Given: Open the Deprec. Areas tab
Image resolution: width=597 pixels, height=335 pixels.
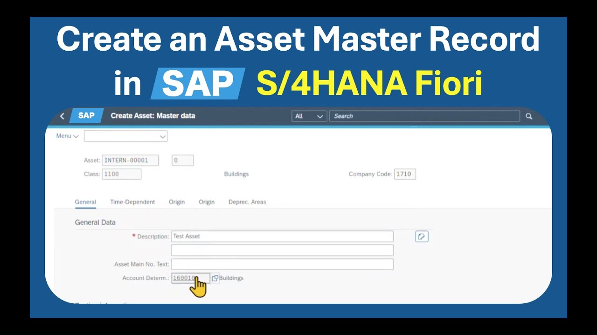Looking at the screenshot, I should pyautogui.click(x=247, y=202).
